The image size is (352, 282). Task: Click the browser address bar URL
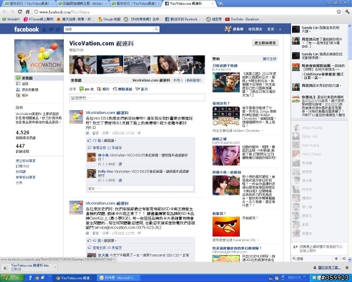[x=64, y=12]
